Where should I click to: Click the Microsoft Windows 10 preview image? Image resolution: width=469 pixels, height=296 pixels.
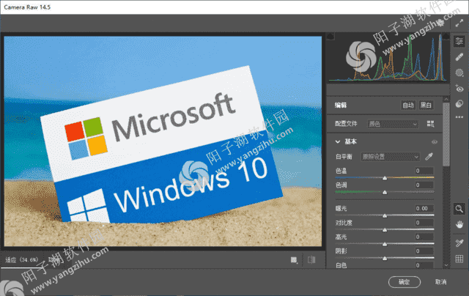pyautogui.click(x=163, y=141)
